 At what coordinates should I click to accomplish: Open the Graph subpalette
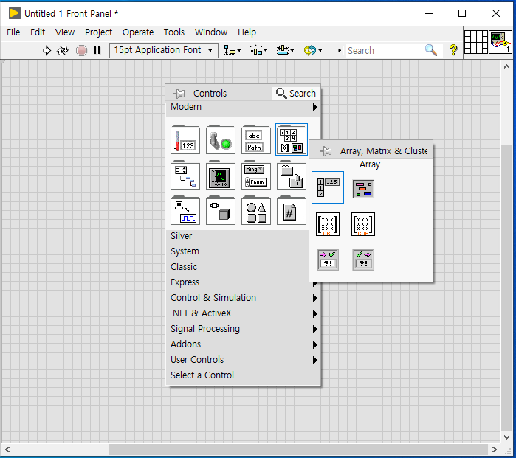click(x=221, y=176)
